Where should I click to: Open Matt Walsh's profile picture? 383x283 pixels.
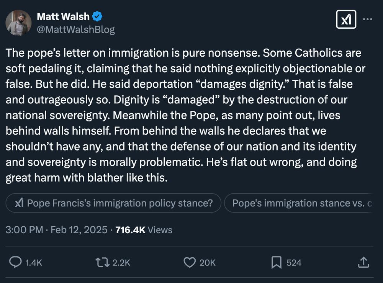pyautogui.click(x=18, y=23)
